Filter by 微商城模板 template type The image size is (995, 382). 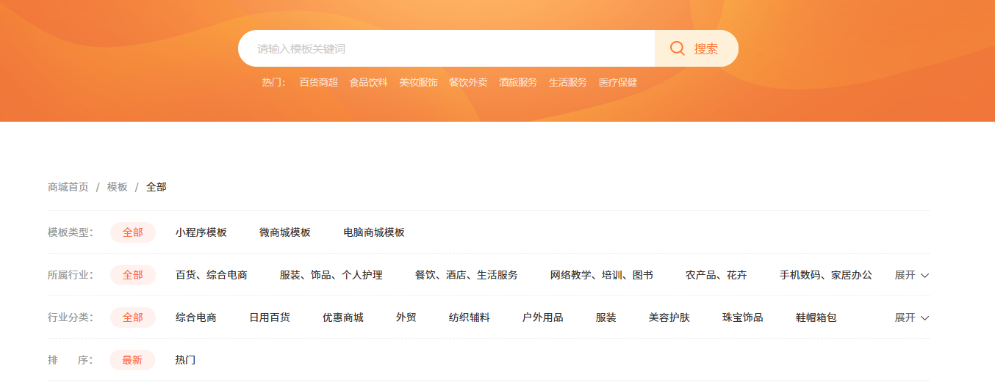[285, 232]
